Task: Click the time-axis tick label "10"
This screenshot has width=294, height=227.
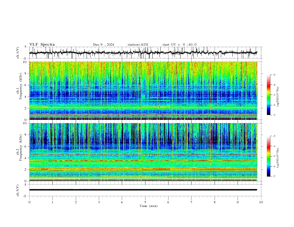Action: click(x=261, y=202)
